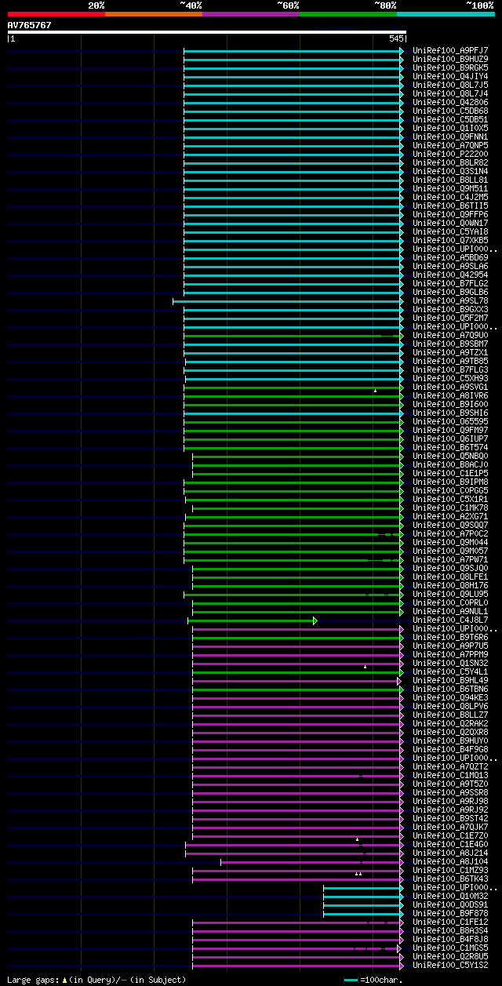Select the UniRef100_A9SVG1 label
Viewport: 502px width, 986px height.
tap(450, 387)
